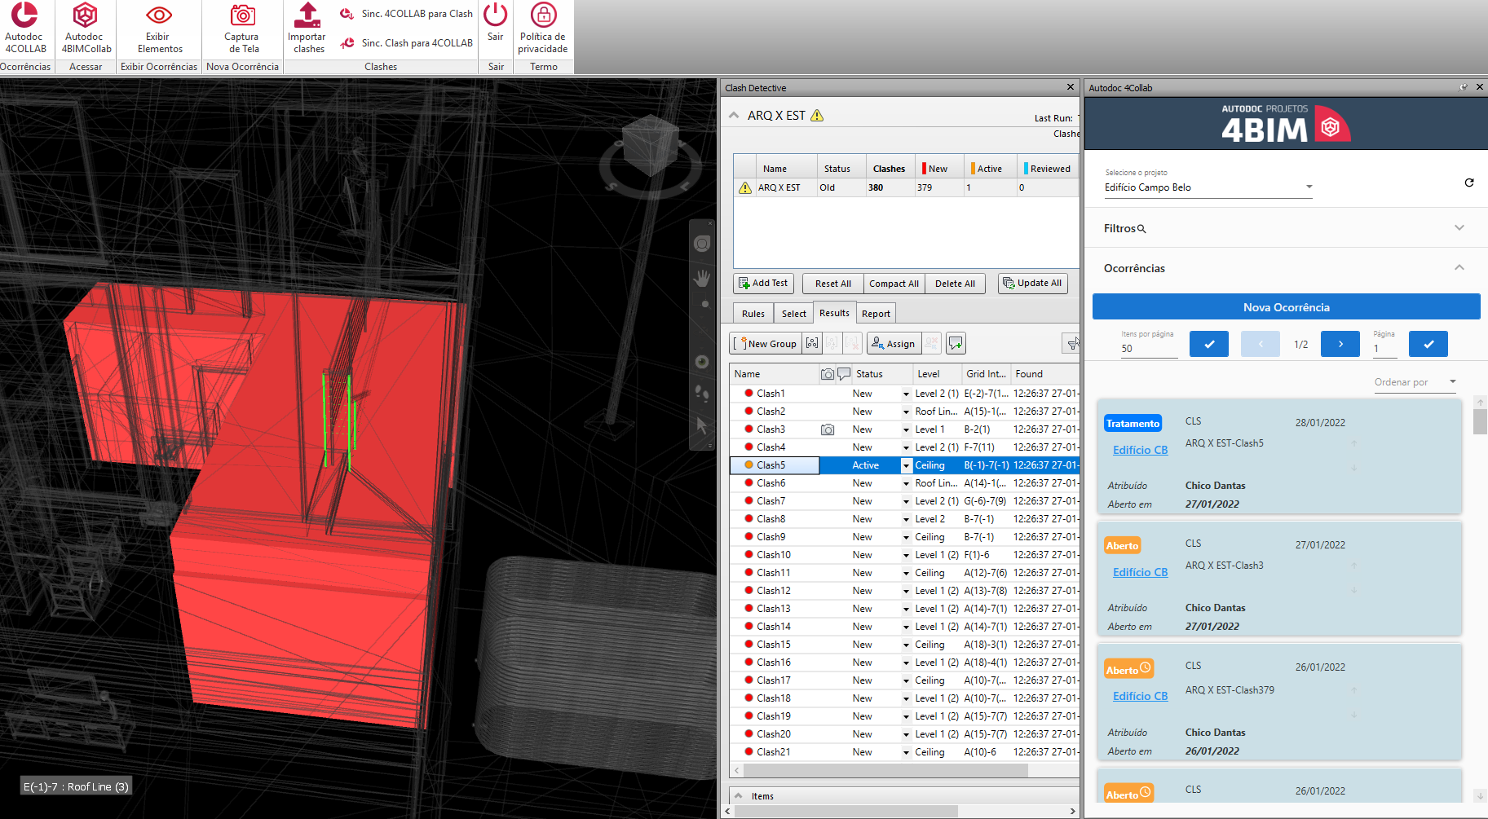Click the Status column header in results

(x=882, y=374)
